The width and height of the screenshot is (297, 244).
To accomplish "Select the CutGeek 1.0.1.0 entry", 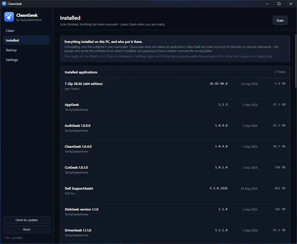I will 175,172.
